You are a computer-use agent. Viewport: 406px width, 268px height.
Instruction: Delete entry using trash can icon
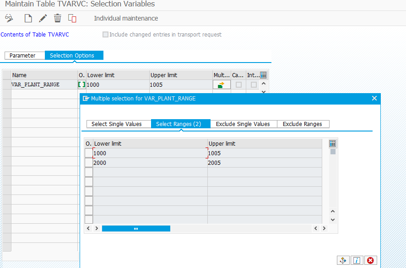(57, 18)
